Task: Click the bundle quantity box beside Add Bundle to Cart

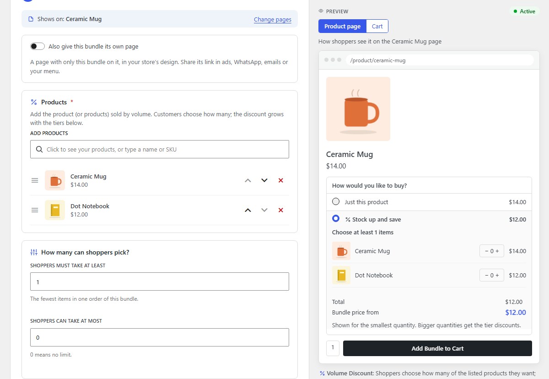Action: click(333, 348)
